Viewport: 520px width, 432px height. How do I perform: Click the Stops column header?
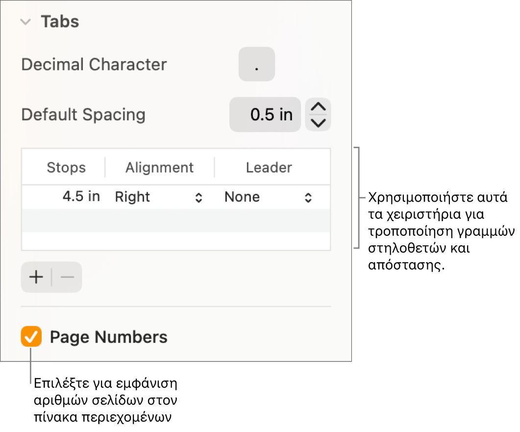point(66,168)
